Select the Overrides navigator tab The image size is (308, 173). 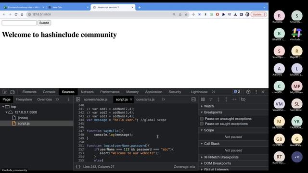click(44, 99)
